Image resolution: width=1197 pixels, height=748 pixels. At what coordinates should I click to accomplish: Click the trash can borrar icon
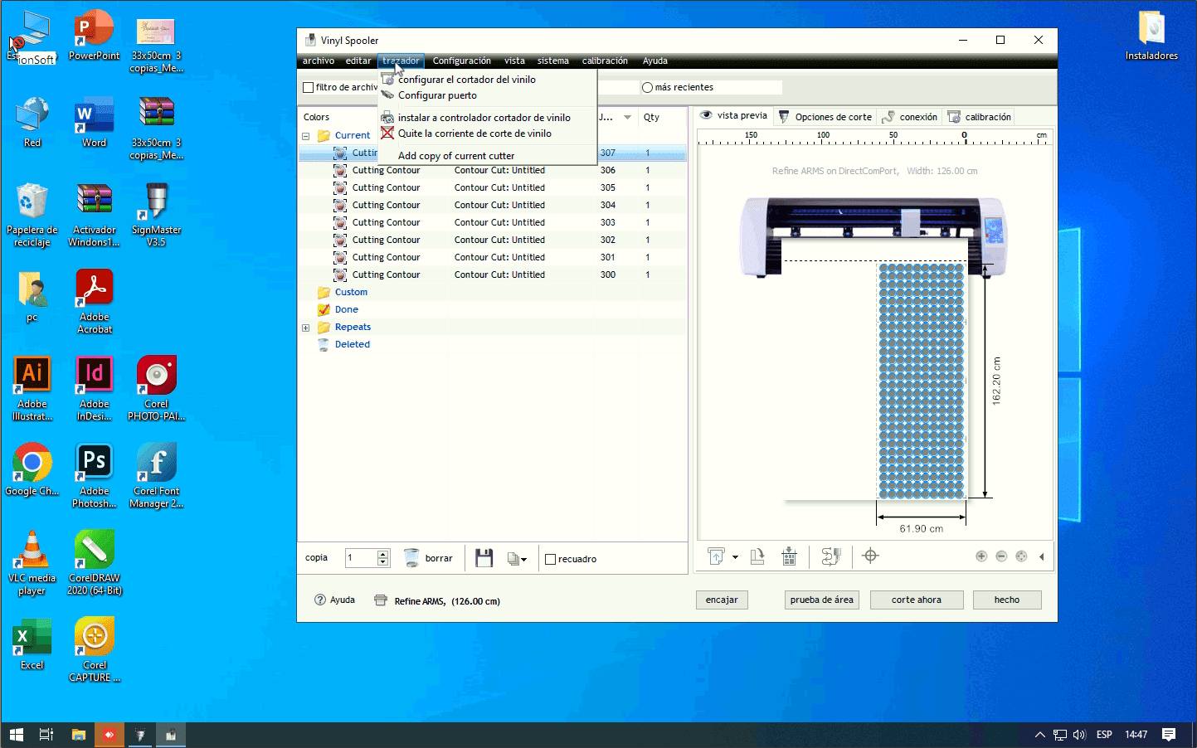pyautogui.click(x=411, y=558)
